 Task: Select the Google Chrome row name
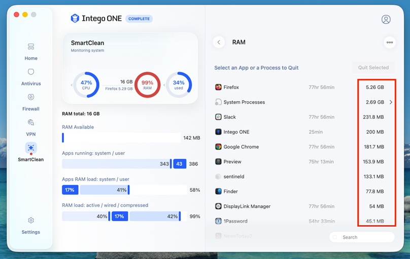pyautogui.click(x=241, y=147)
